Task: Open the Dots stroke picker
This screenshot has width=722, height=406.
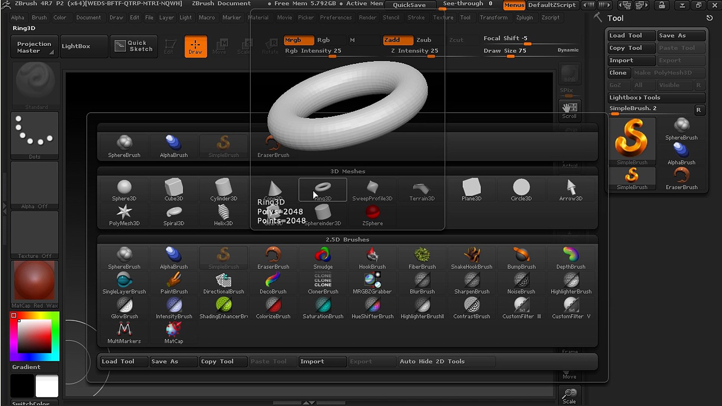Action: tap(35, 135)
